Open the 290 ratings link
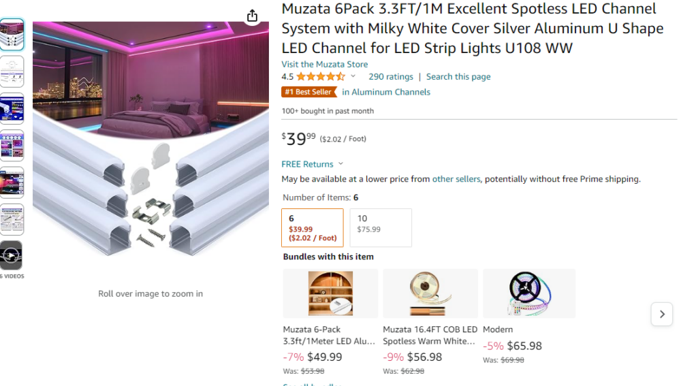The width and height of the screenshot is (681, 386). point(391,77)
